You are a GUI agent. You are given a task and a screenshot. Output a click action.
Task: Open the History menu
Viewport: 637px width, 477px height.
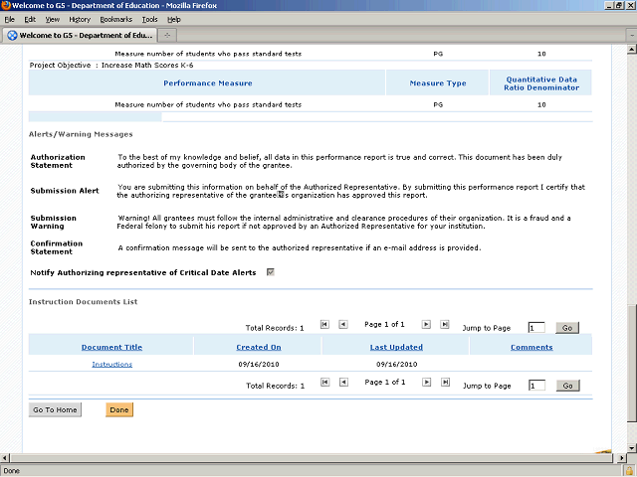(80, 20)
